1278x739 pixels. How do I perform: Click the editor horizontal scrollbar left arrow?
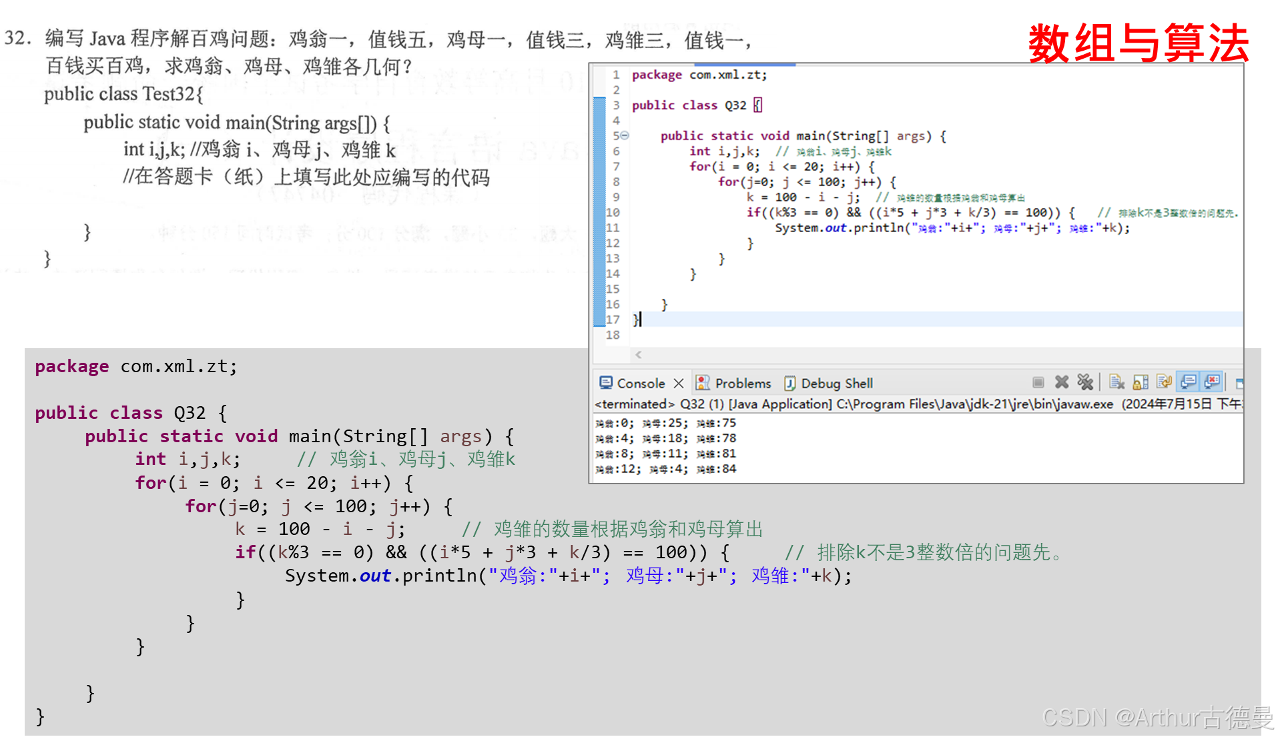click(638, 355)
